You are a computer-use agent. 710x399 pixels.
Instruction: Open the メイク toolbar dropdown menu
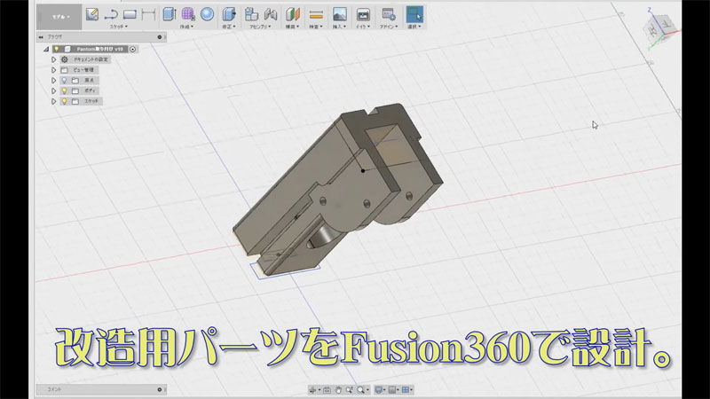(x=363, y=27)
